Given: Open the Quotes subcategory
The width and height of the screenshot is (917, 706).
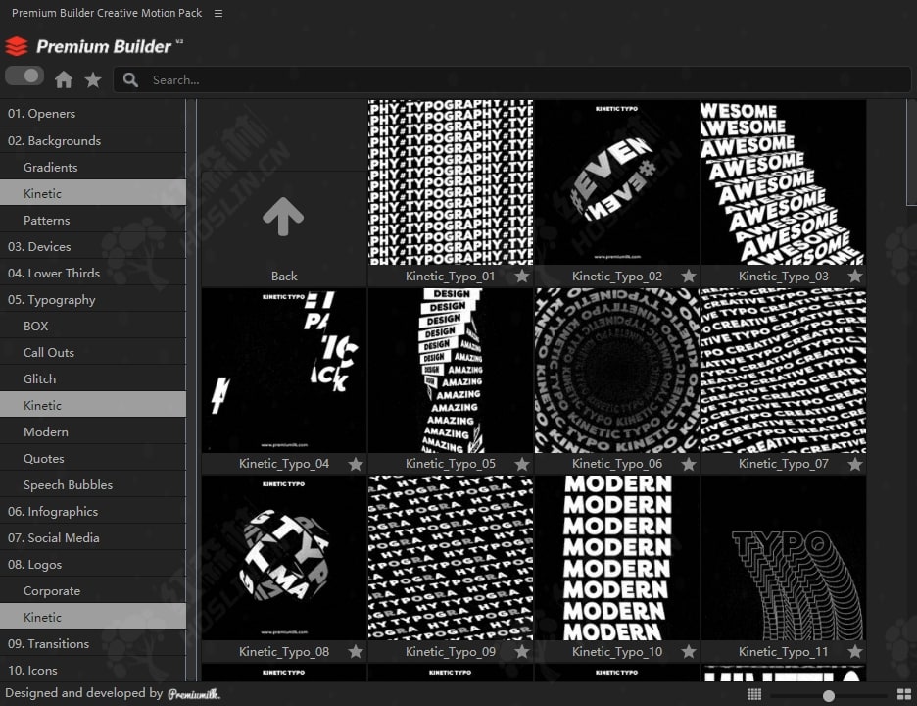Looking at the screenshot, I should pyautogui.click(x=93, y=458).
